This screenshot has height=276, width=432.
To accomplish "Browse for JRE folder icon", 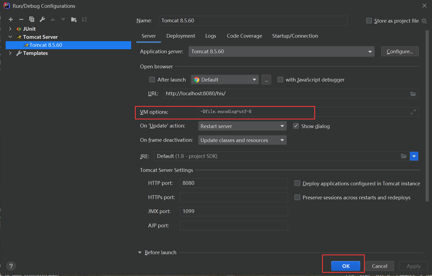I will pos(404,156).
